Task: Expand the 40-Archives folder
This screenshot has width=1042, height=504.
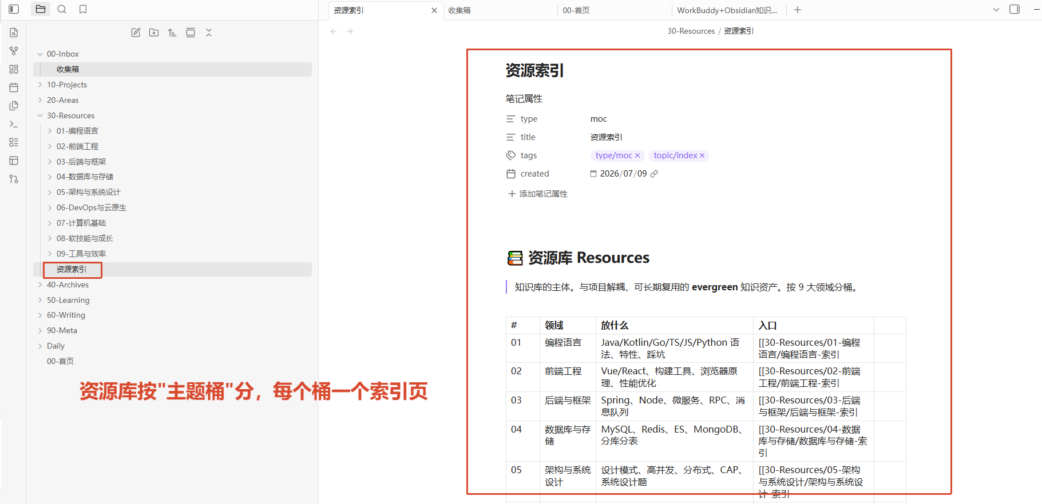Action: (x=40, y=285)
